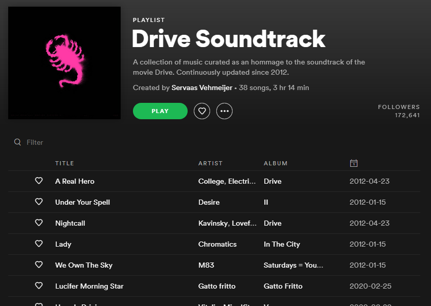Like the song Lady by Chromatics
431x306 pixels.
click(39, 244)
